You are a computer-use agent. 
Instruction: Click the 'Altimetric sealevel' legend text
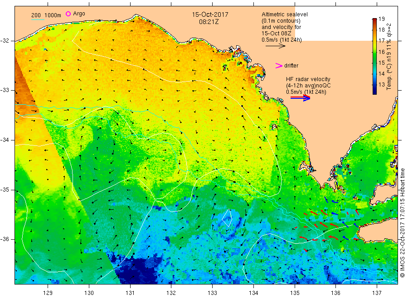coord(285,14)
